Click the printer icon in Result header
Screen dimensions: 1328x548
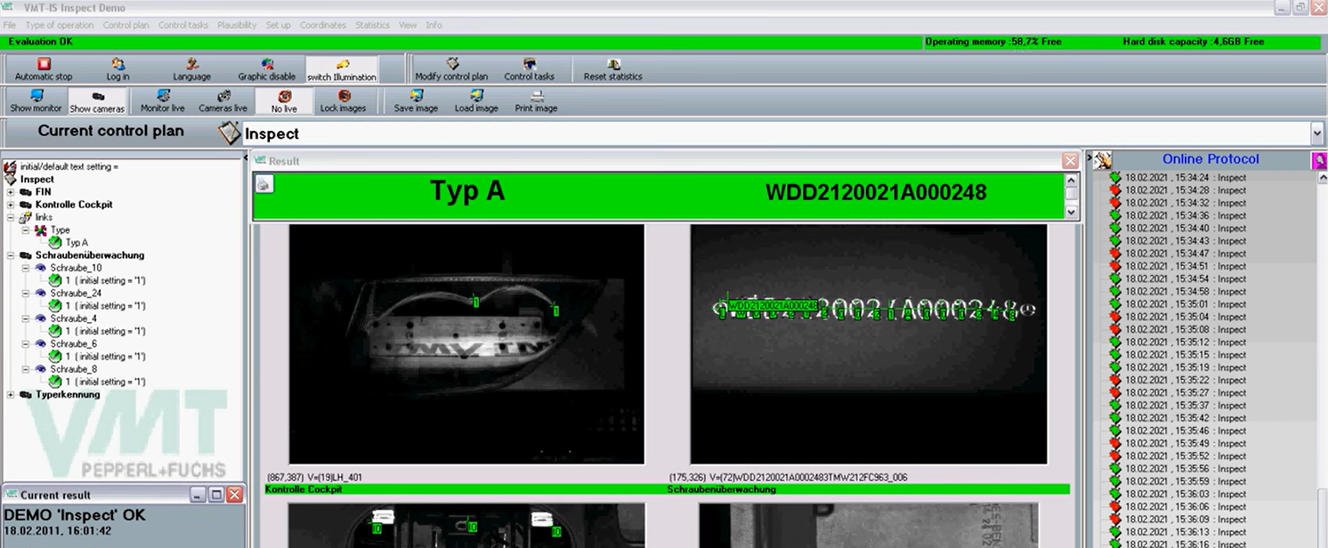[x=265, y=184]
